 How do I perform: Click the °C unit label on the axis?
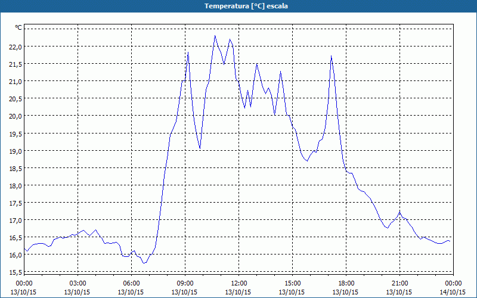(18, 27)
